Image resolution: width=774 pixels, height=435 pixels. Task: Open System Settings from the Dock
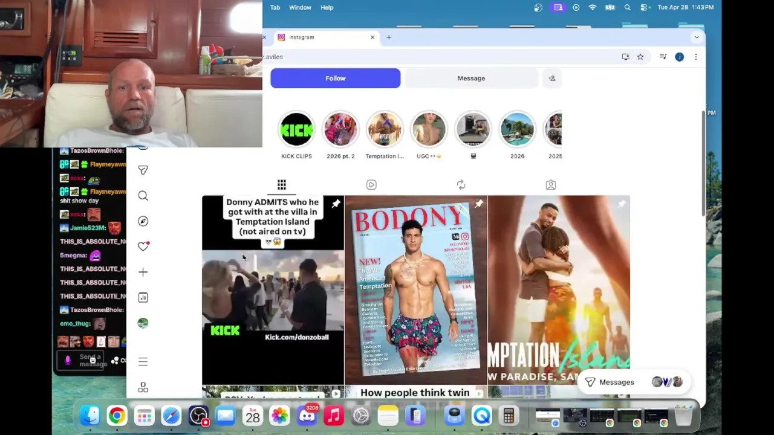361,416
